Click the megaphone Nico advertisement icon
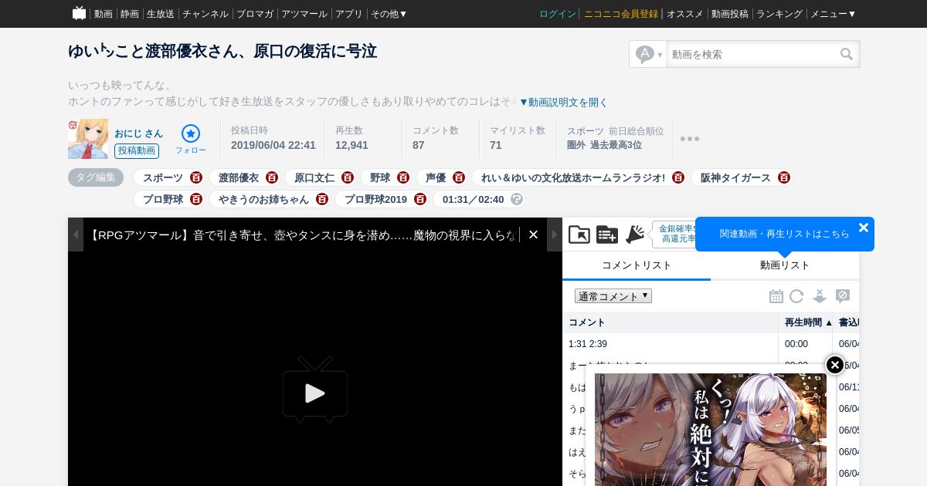 [635, 235]
